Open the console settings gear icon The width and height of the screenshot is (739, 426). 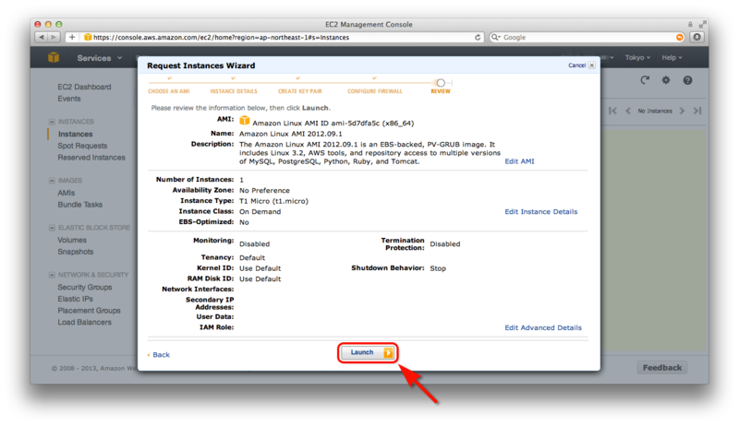665,80
